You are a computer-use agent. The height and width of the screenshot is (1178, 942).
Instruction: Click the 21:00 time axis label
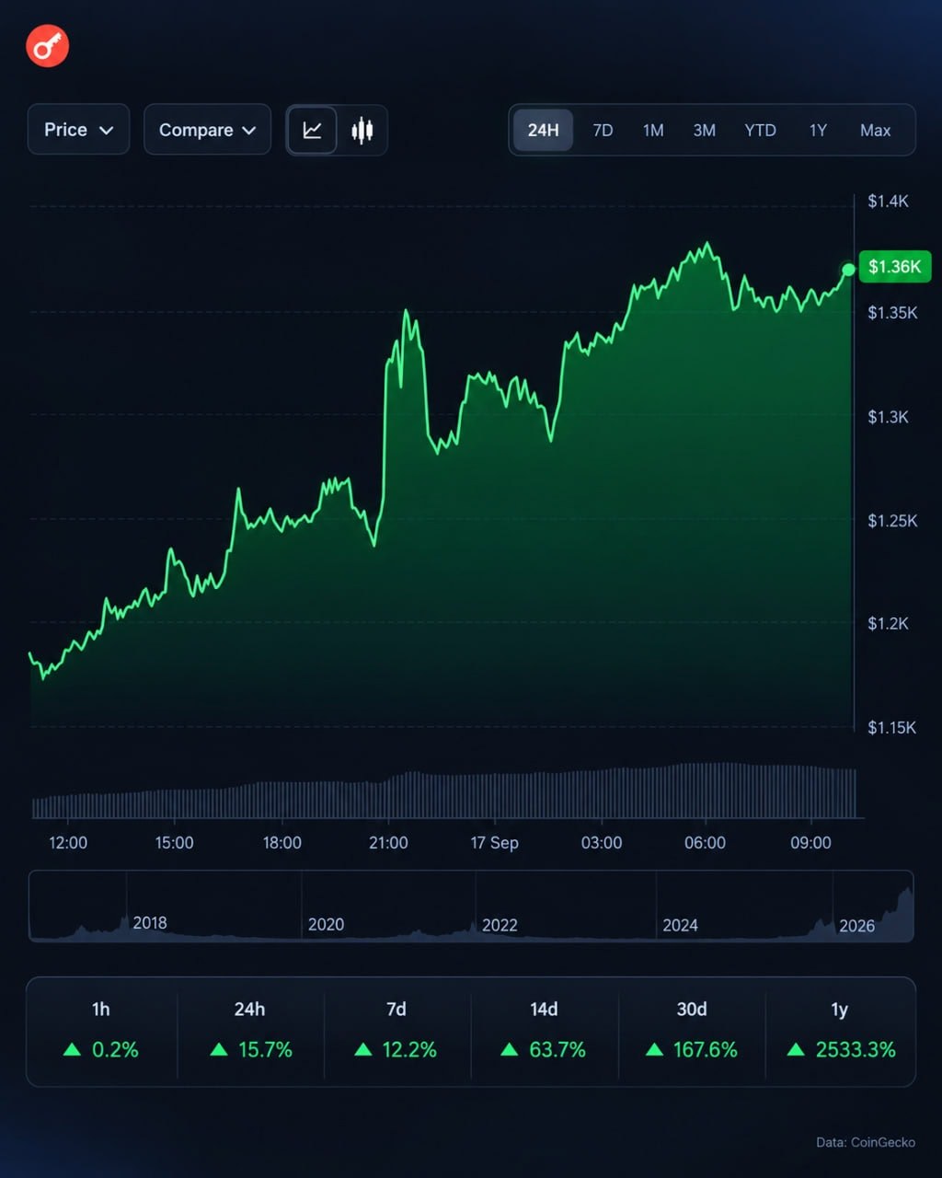[x=388, y=842]
